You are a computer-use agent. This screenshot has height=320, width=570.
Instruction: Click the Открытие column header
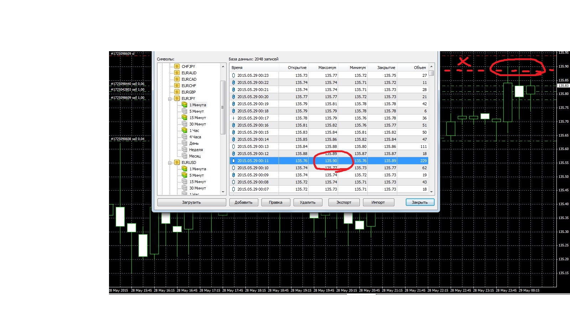click(x=294, y=68)
